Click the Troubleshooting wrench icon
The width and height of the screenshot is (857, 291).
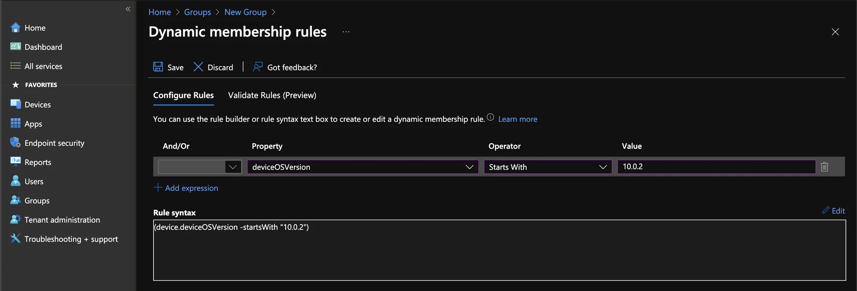pyautogui.click(x=16, y=238)
